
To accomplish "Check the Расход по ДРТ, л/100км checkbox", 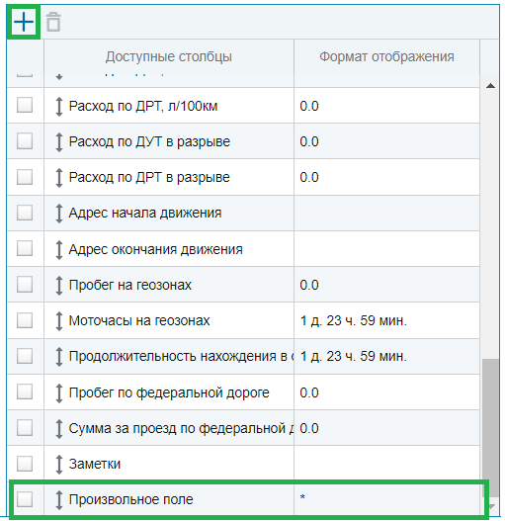I will click(x=25, y=105).
